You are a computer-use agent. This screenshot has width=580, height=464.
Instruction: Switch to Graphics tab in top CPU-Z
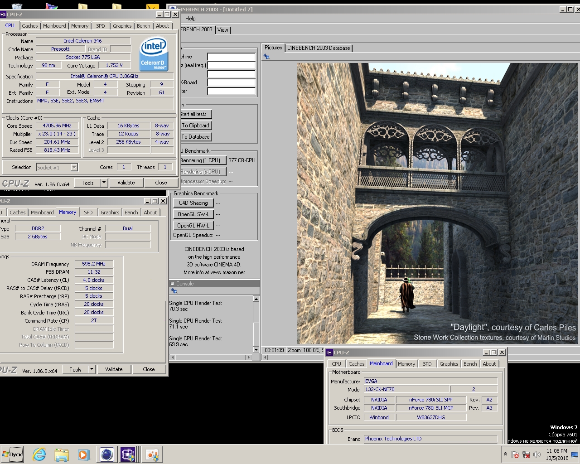[122, 26]
